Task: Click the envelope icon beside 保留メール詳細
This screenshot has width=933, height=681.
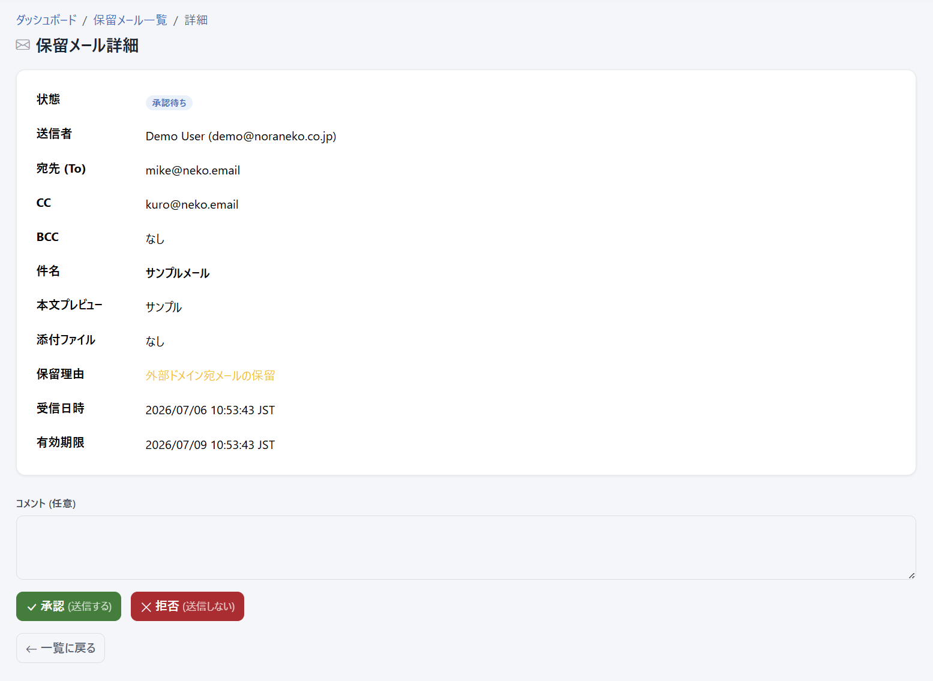Action: click(x=23, y=45)
